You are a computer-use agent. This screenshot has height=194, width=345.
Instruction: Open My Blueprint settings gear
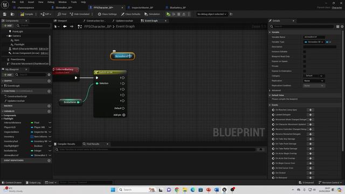click(49, 75)
